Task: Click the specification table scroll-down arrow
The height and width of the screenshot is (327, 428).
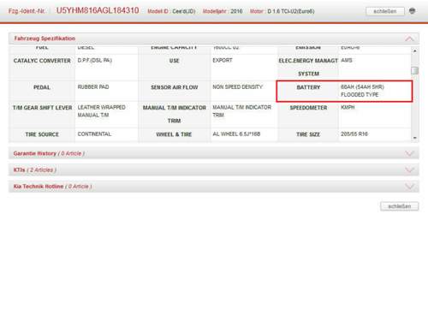Action: click(415, 138)
